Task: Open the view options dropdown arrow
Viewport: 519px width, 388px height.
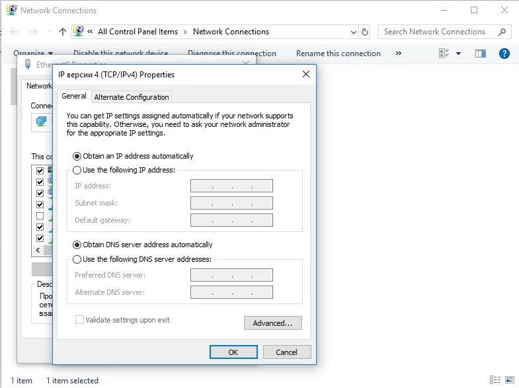Action: (x=458, y=54)
